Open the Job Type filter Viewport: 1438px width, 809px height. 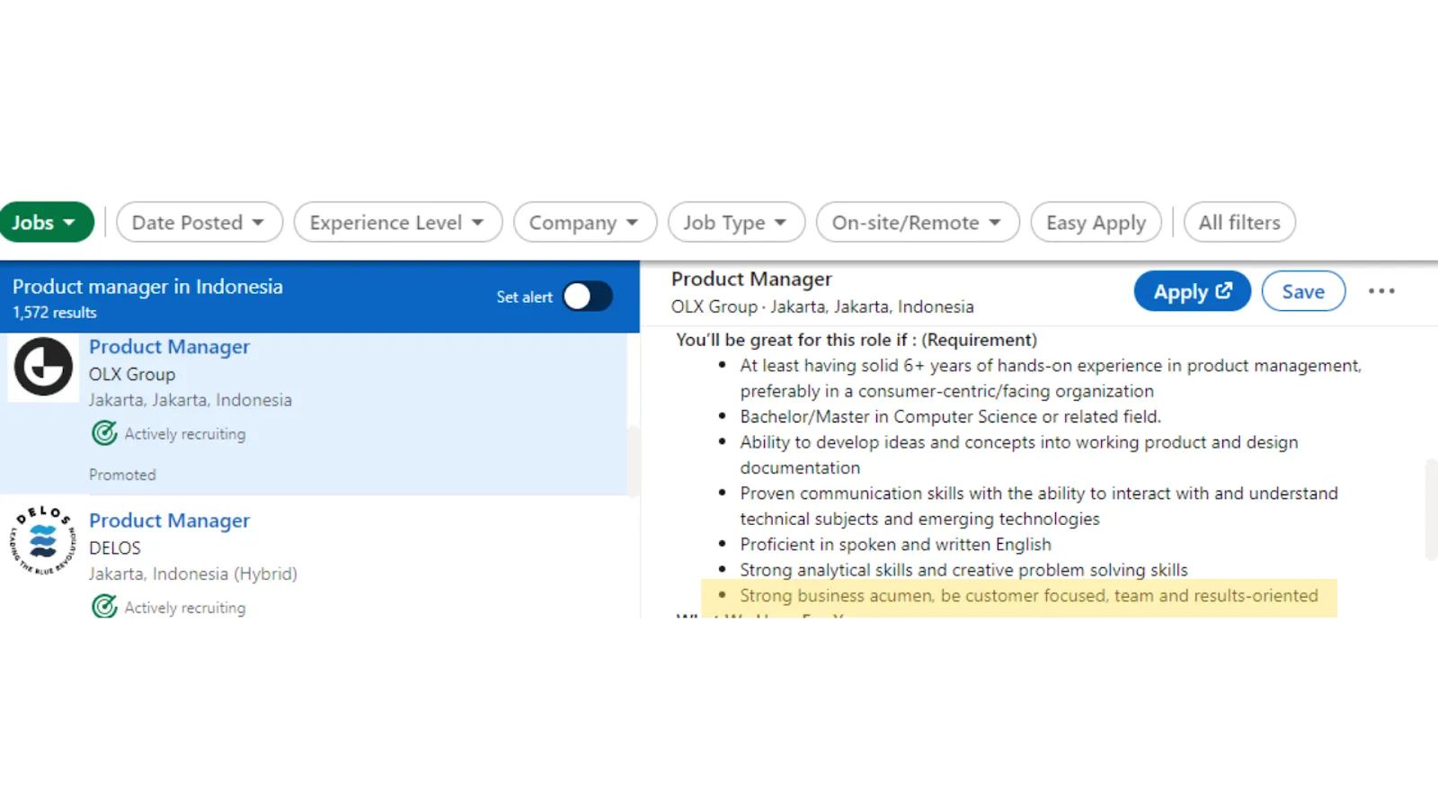[x=735, y=222]
